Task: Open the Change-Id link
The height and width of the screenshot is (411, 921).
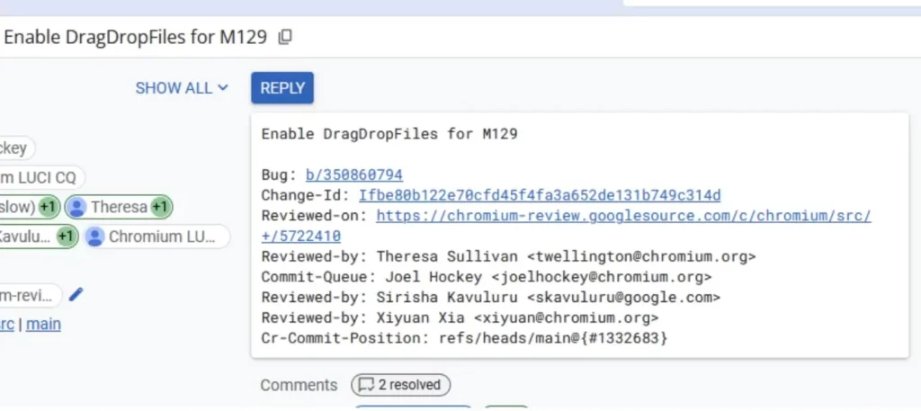Action: 540,195
